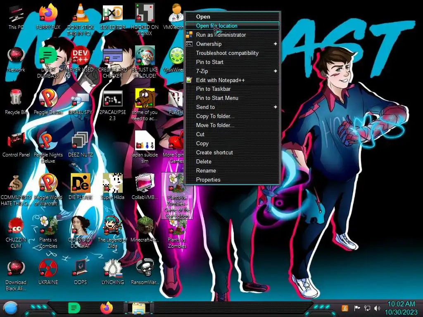Expand the Send to submenu

click(232, 107)
